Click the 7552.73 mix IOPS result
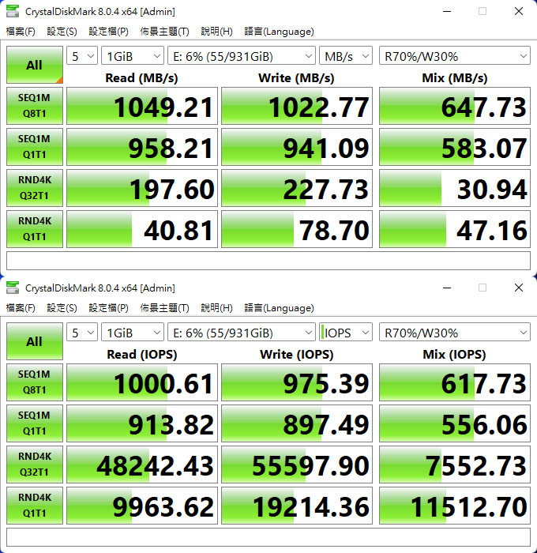 (455, 465)
